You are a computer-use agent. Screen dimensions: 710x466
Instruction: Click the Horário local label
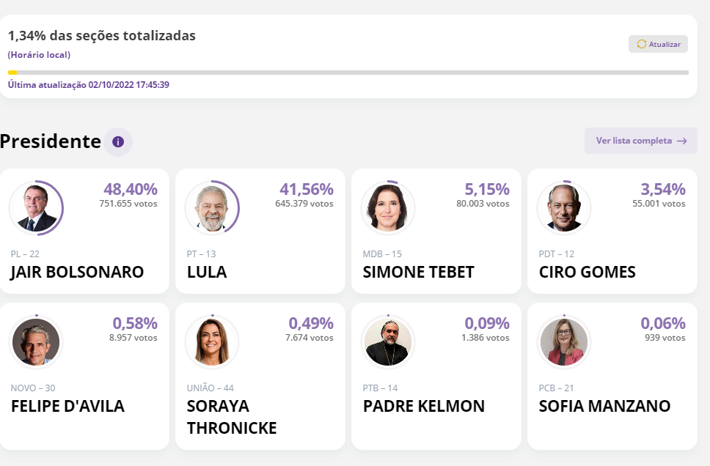point(39,55)
